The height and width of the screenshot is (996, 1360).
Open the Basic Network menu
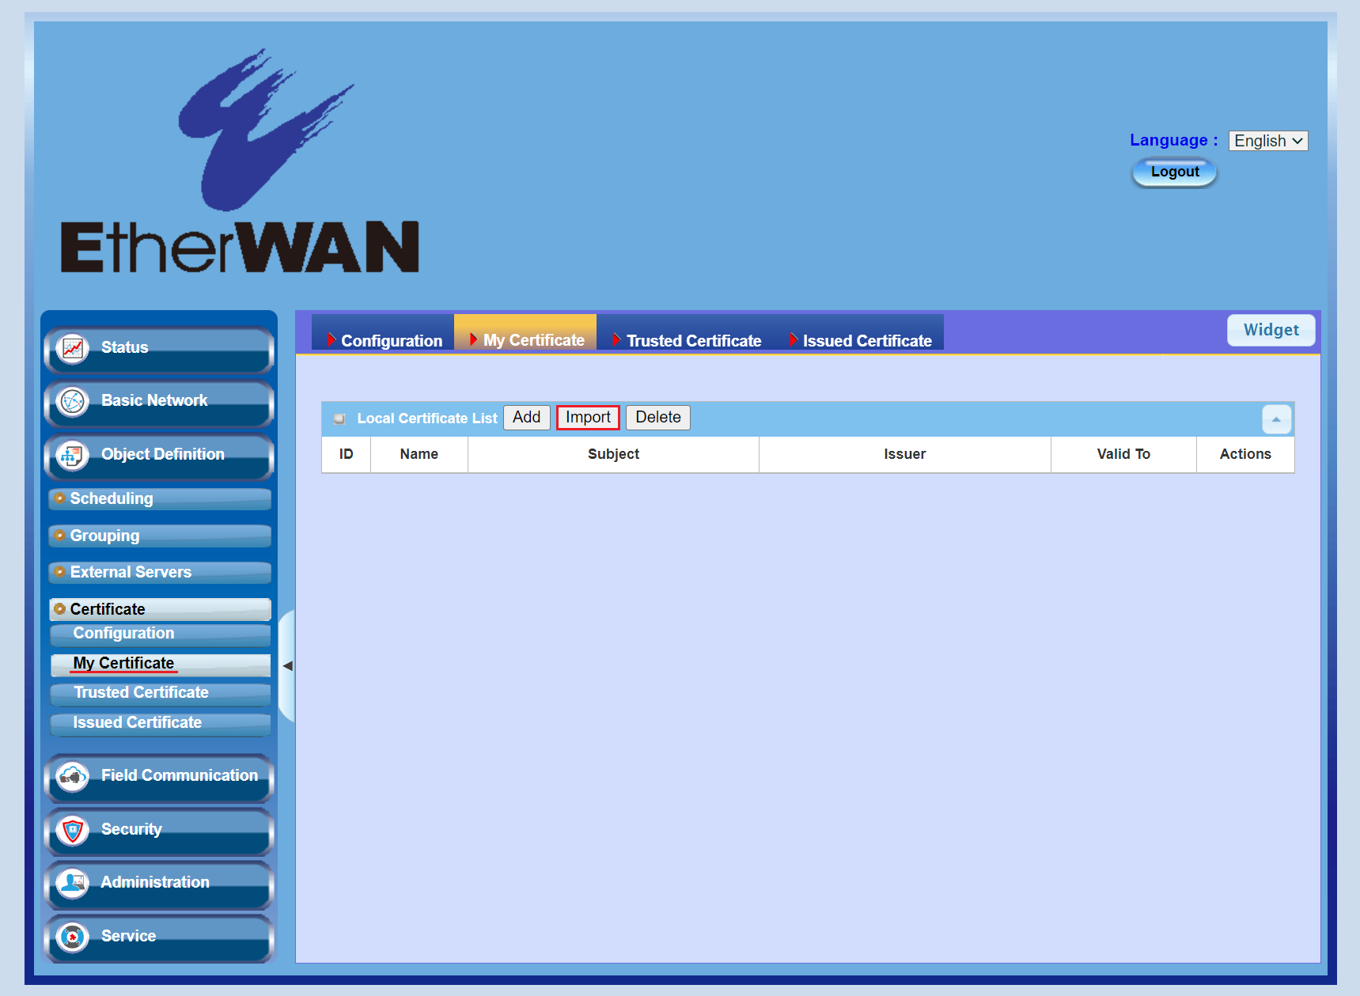[x=159, y=402]
